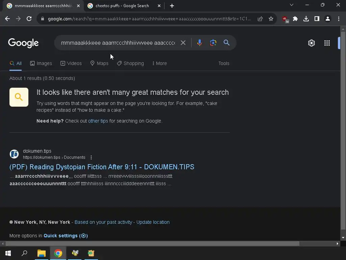Toggle the Chrome side panel
The height and width of the screenshot is (260, 346).
pyautogui.click(x=317, y=19)
